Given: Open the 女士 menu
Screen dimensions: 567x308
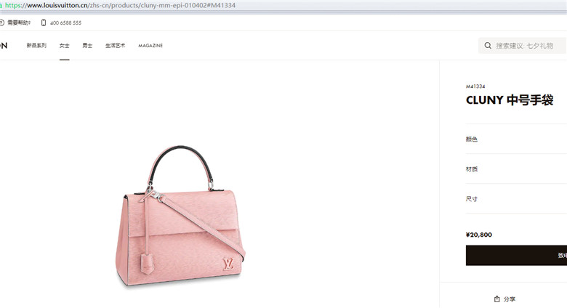Looking at the screenshot, I should pyautogui.click(x=65, y=46).
